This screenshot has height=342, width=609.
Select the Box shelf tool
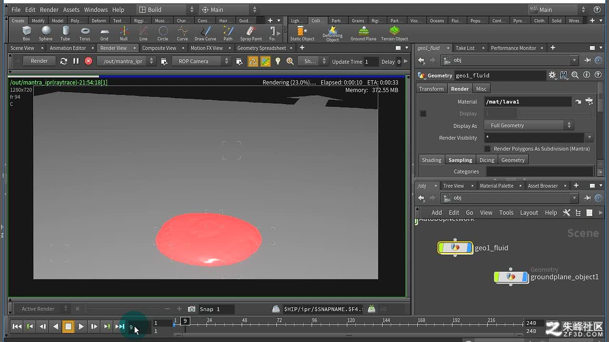click(27, 34)
